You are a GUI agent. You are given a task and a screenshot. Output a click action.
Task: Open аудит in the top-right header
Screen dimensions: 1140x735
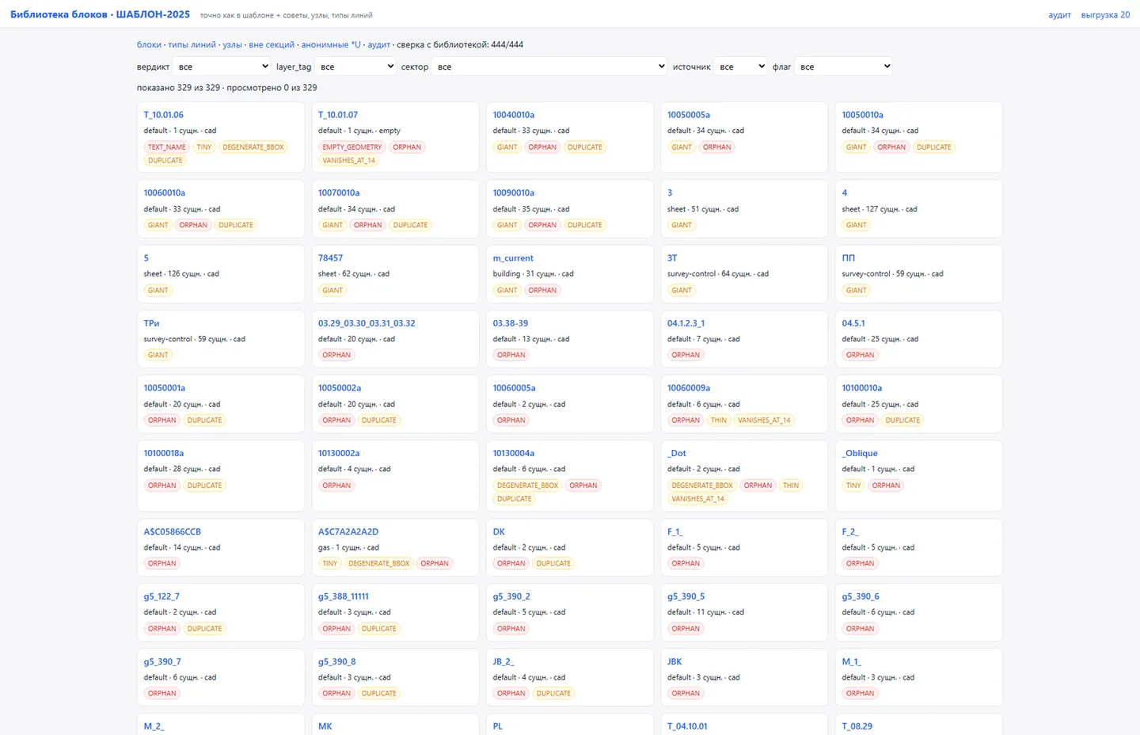pos(1059,15)
